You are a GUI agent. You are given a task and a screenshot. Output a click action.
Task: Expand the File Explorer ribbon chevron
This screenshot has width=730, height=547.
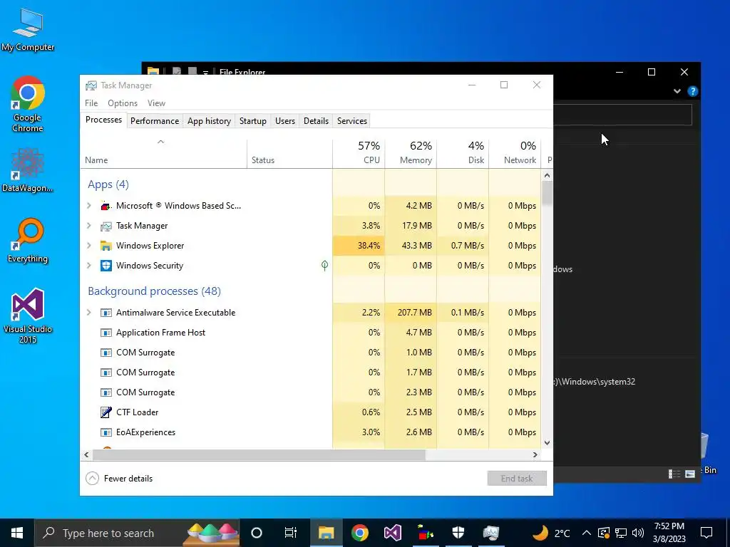(677, 92)
